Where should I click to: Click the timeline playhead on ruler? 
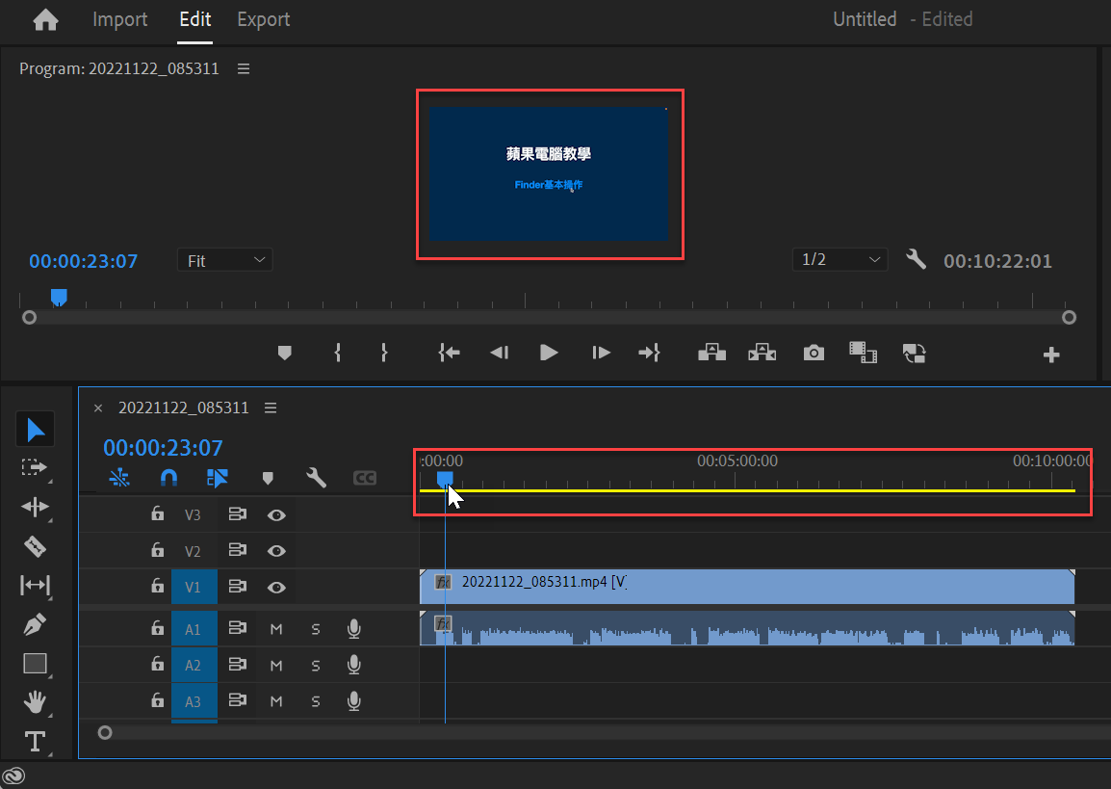click(444, 480)
